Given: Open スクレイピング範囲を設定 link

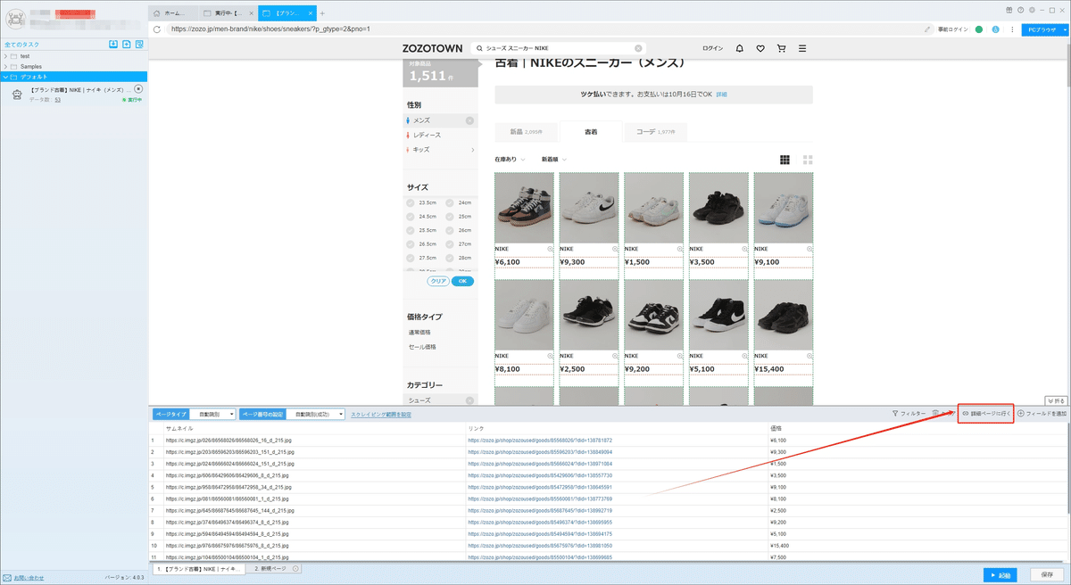Looking at the screenshot, I should click(381, 415).
